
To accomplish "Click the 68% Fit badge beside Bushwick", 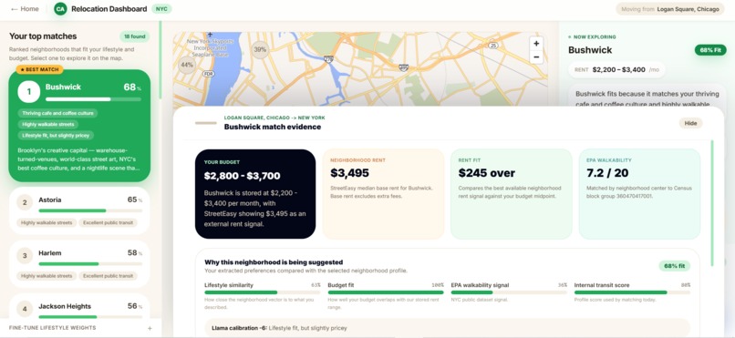I will click(x=709, y=50).
